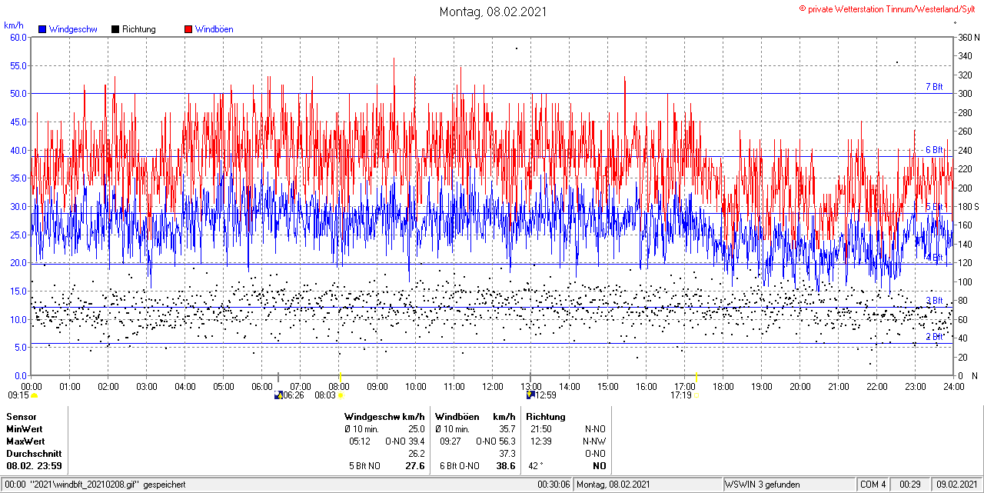
Task: Click the 3 Bft scale label
Action: click(x=934, y=301)
